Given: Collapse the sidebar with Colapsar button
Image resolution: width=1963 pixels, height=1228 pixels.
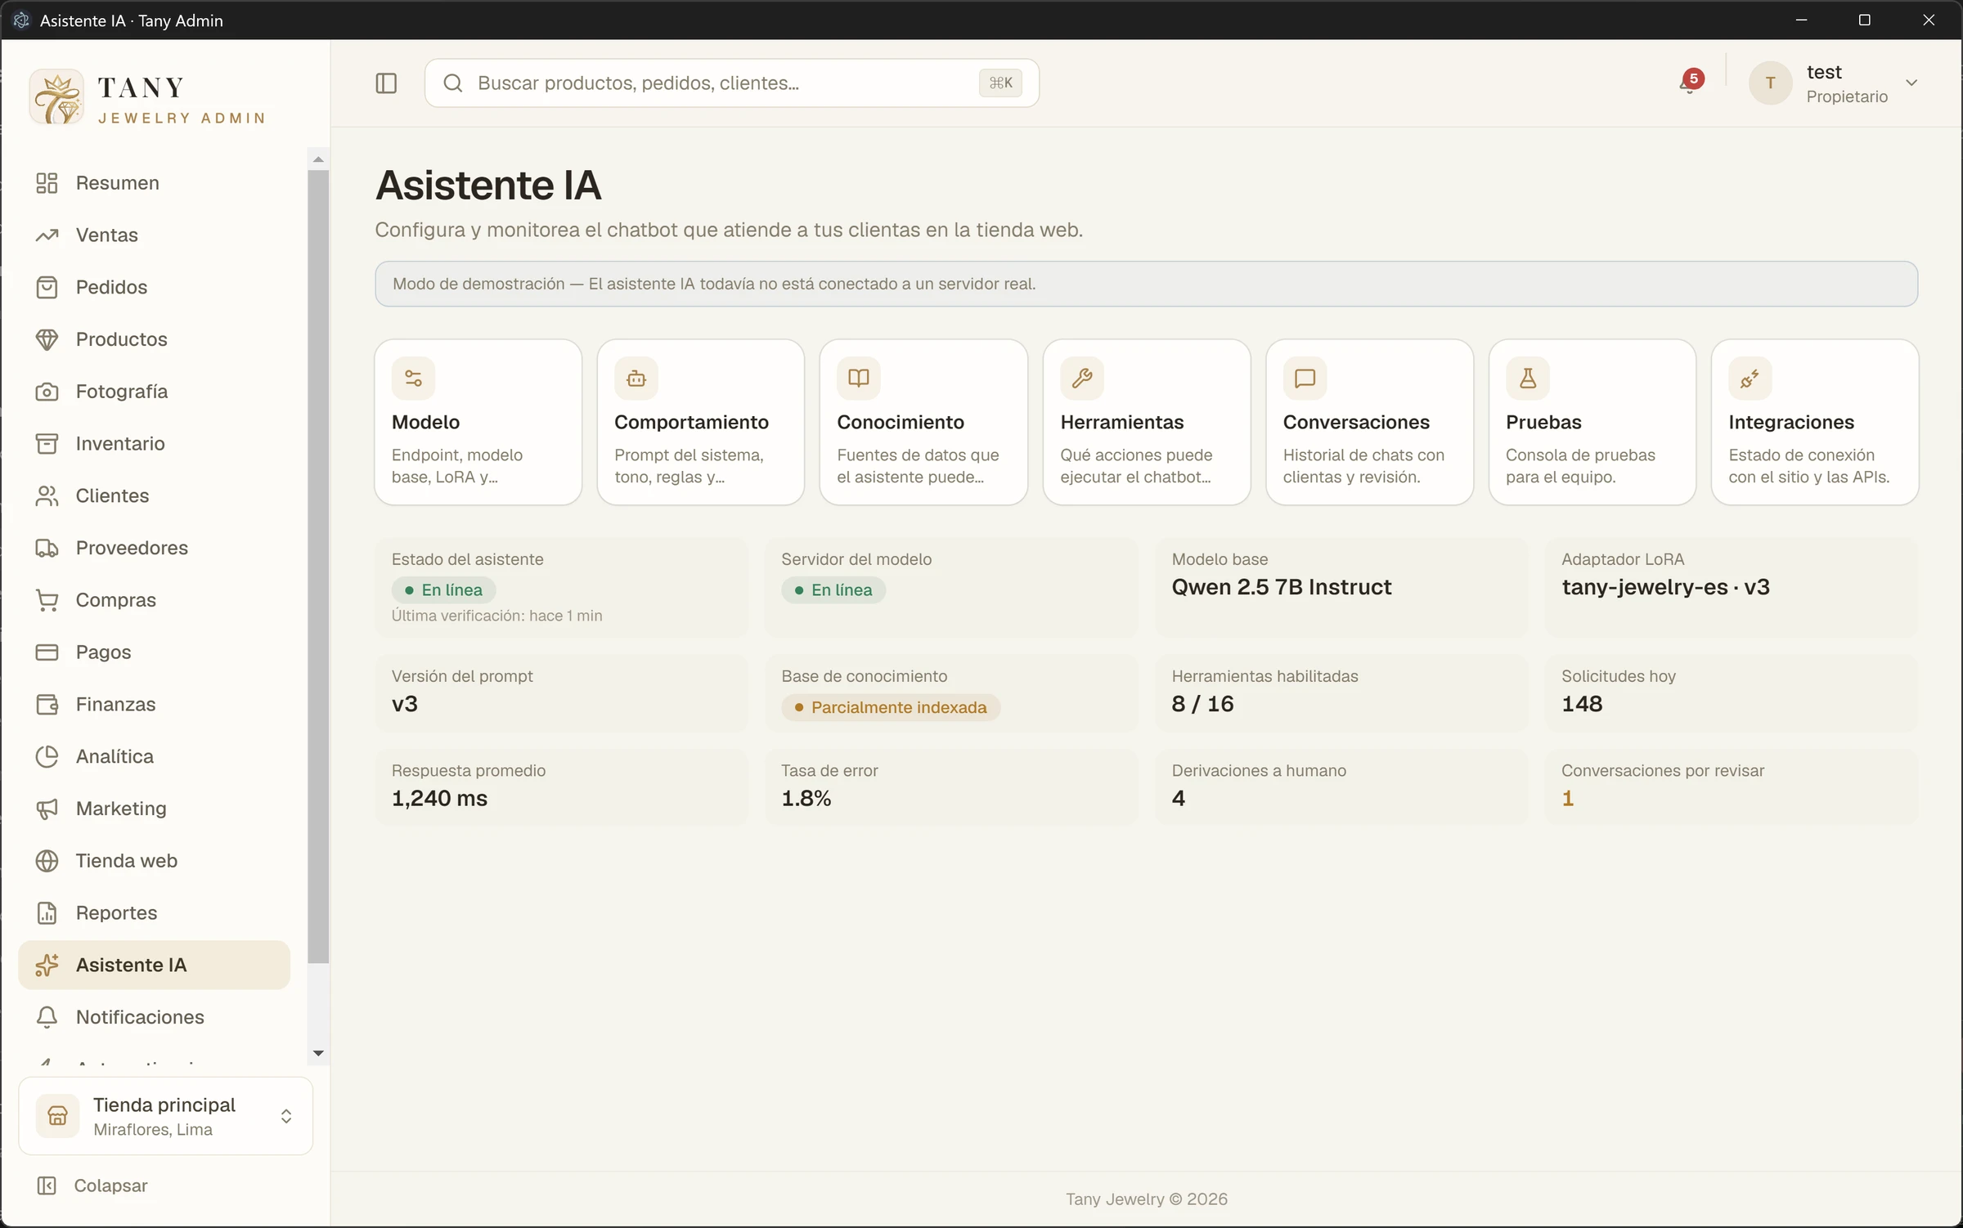Looking at the screenshot, I should pyautogui.click(x=92, y=1185).
